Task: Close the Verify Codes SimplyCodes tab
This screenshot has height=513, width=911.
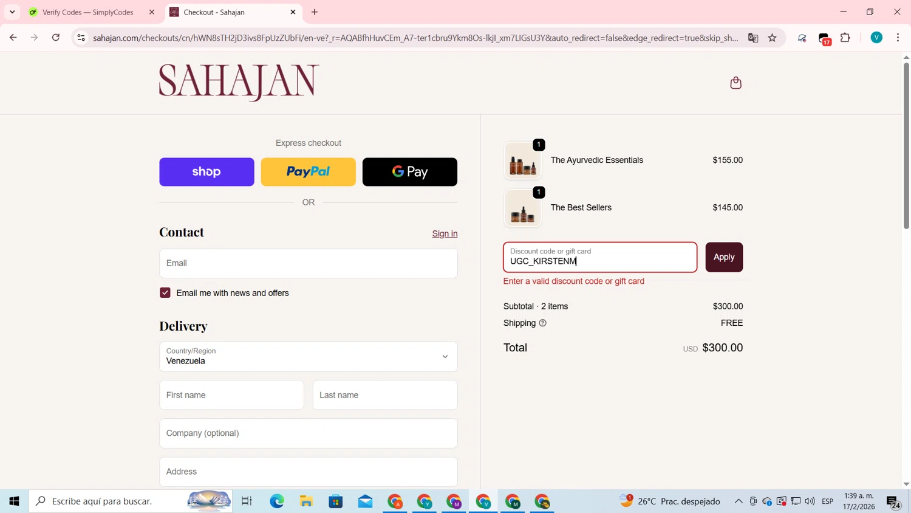Action: click(152, 12)
